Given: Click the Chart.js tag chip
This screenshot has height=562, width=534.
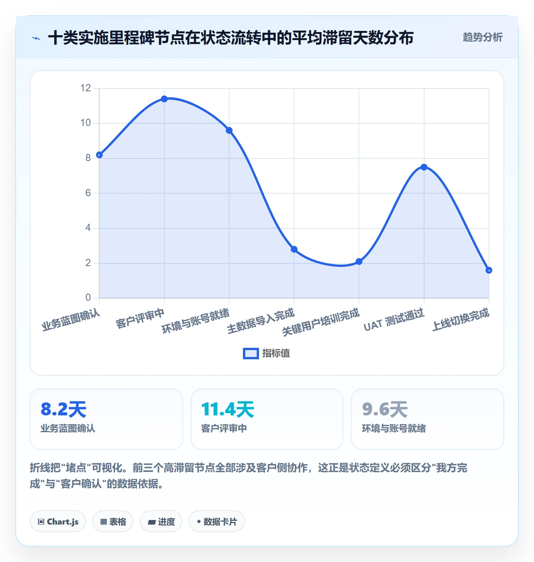Looking at the screenshot, I should pyautogui.click(x=58, y=521).
